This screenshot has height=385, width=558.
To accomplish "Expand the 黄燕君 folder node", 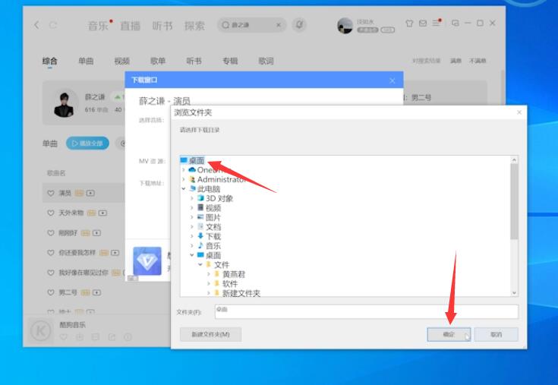I will 209,274.
